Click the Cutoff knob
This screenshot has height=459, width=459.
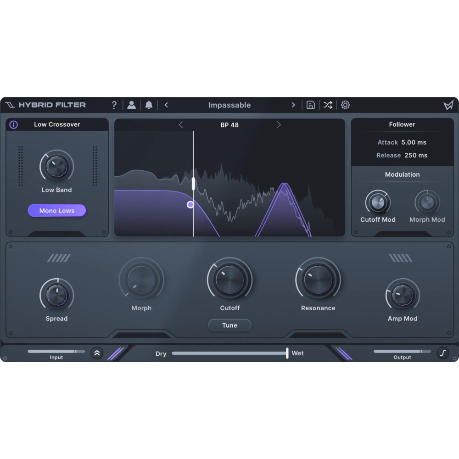tap(230, 280)
